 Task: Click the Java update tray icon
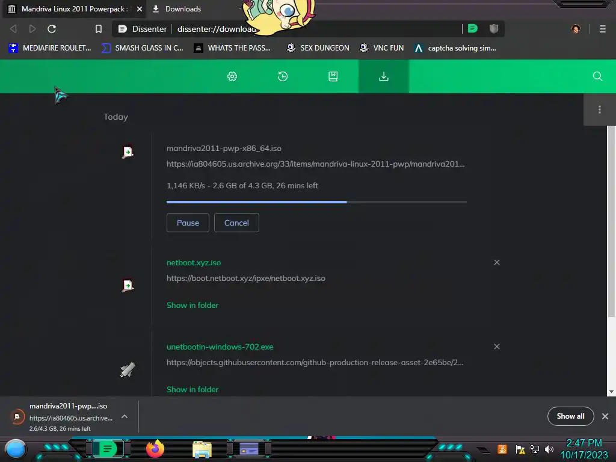coord(502,449)
